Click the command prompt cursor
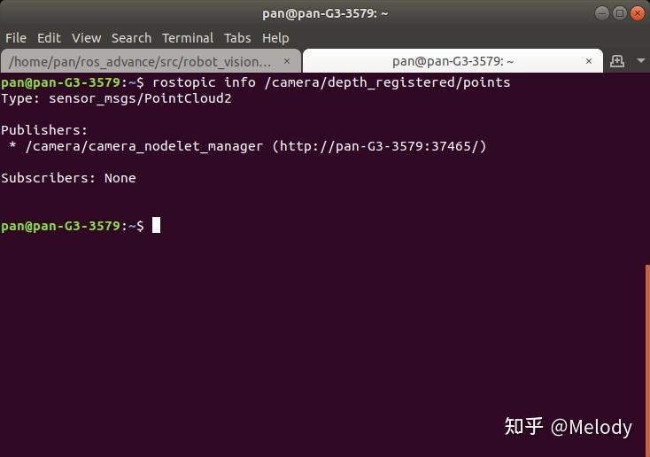Image resolution: width=650 pixels, height=457 pixels. click(x=156, y=225)
